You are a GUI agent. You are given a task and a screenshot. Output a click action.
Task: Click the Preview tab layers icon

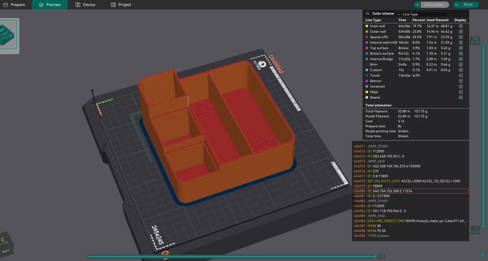[x=41, y=5]
